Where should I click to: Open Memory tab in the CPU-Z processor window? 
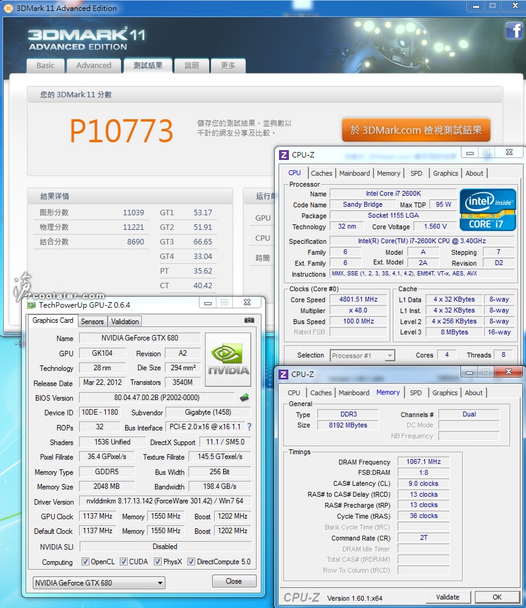tap(389, 173)
